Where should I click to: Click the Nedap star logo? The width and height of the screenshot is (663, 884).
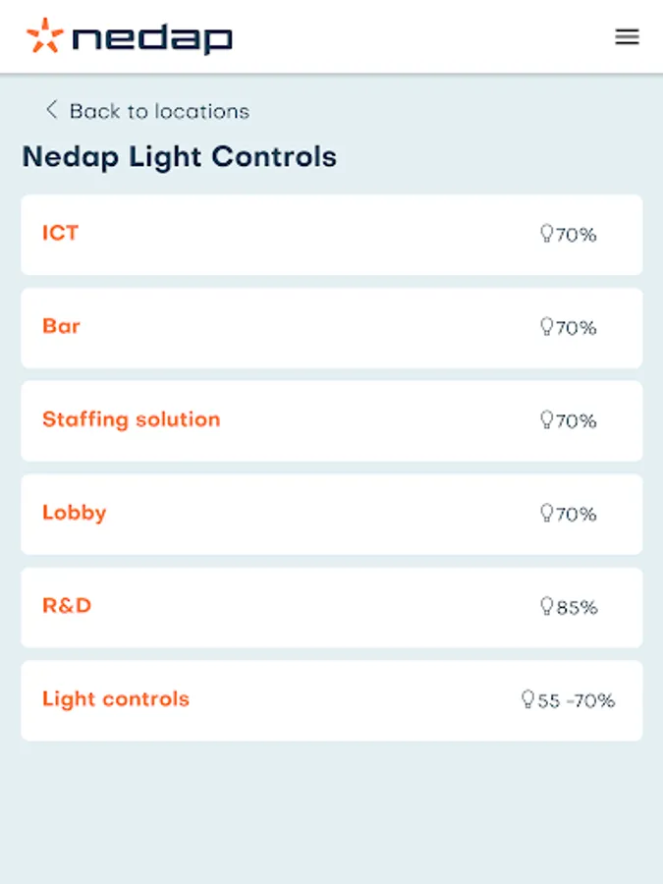[44, 36]
